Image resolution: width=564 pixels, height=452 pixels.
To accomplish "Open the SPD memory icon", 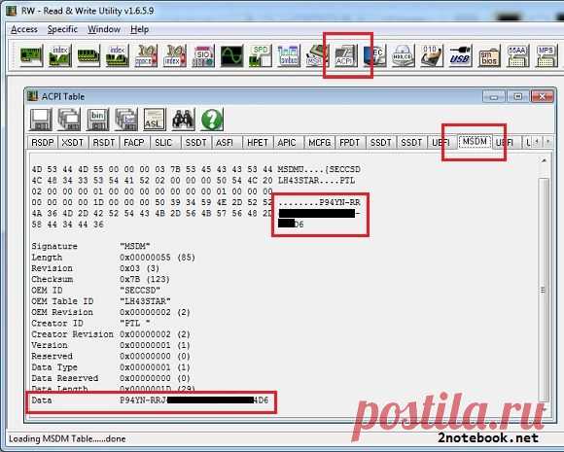I will [x=260, y=55].
